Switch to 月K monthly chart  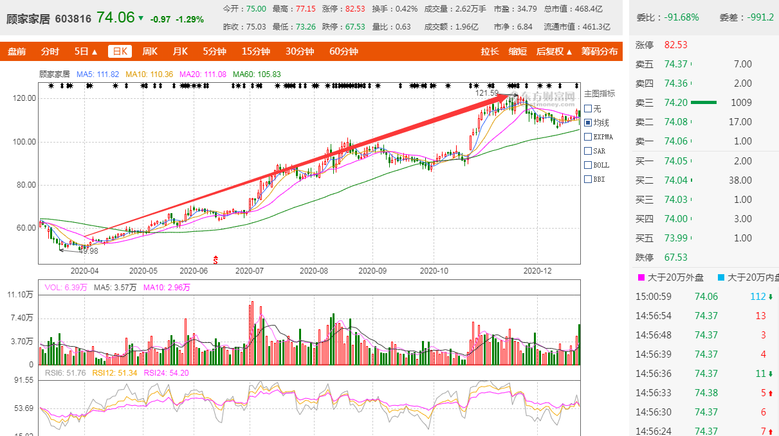coord(180,51)
